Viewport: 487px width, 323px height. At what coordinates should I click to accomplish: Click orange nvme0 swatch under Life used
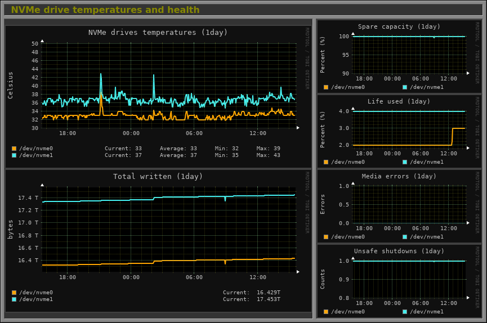coord(326,162)
